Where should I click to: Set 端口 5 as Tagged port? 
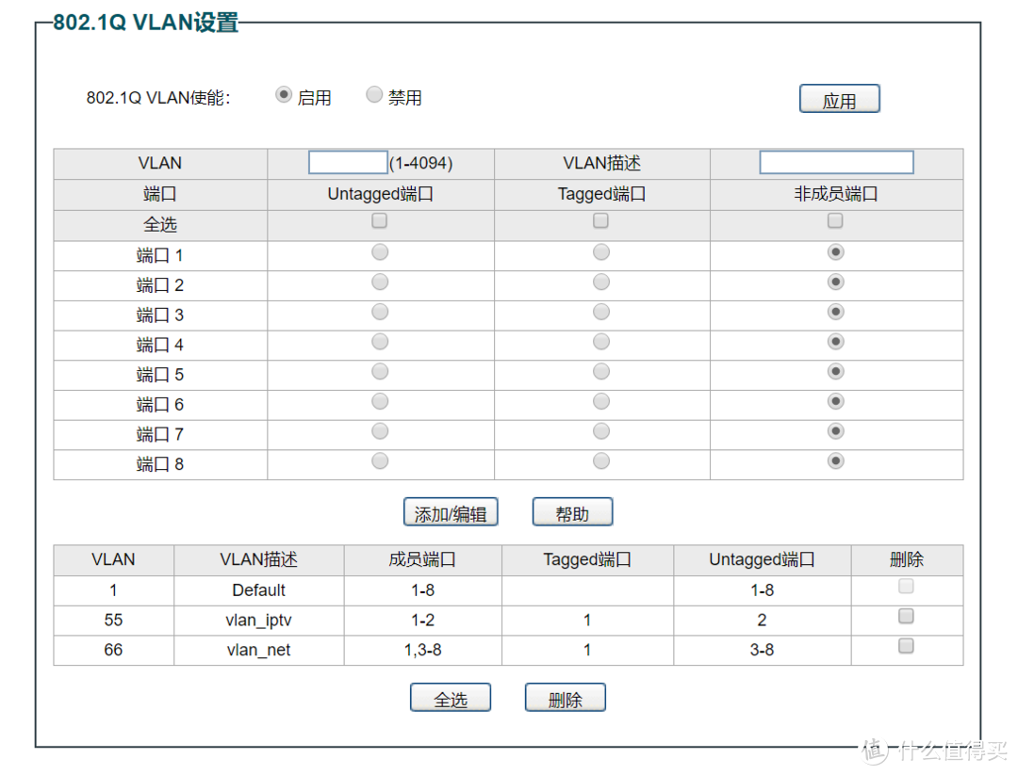(x=601, y=372)
